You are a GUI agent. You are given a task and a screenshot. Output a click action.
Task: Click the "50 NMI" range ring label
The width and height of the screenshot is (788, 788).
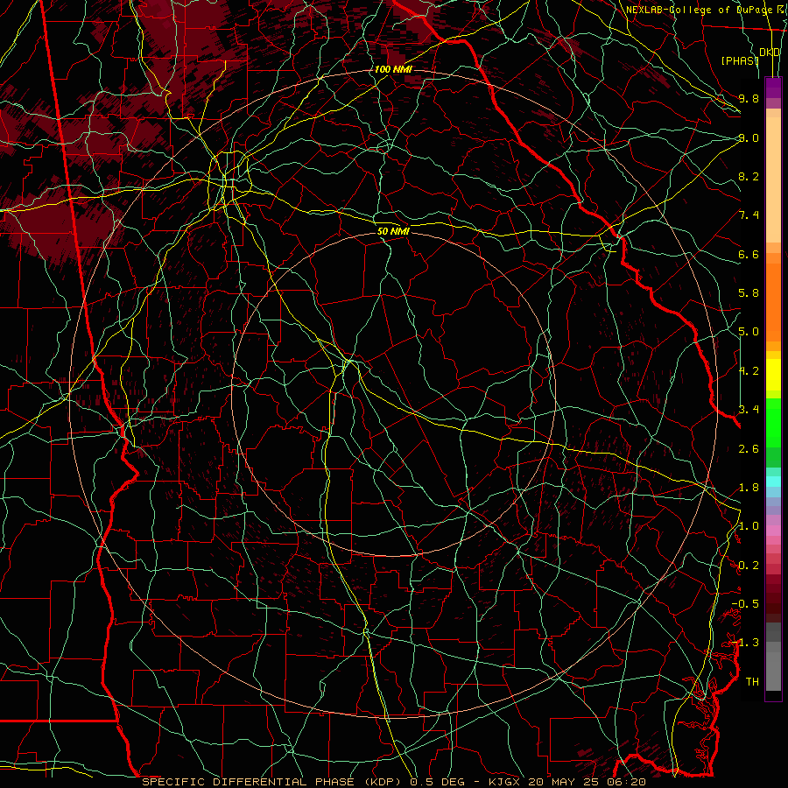[393, 231]
